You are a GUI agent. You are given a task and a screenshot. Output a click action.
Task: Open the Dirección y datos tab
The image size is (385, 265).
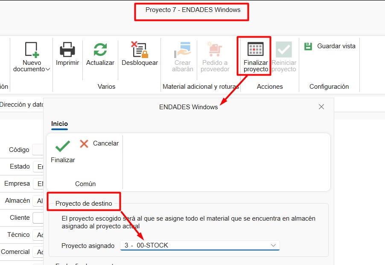21,105
